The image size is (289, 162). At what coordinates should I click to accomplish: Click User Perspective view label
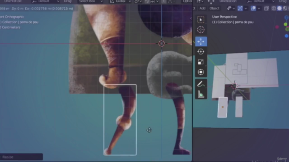(x=224, y=17)
